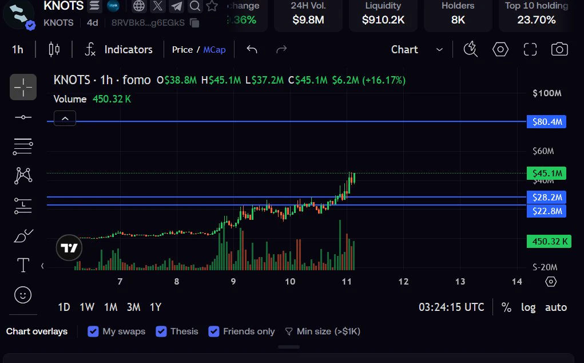Click the 450.32 K volume axis label
584x363 pixels.
(x=549, y=242)
